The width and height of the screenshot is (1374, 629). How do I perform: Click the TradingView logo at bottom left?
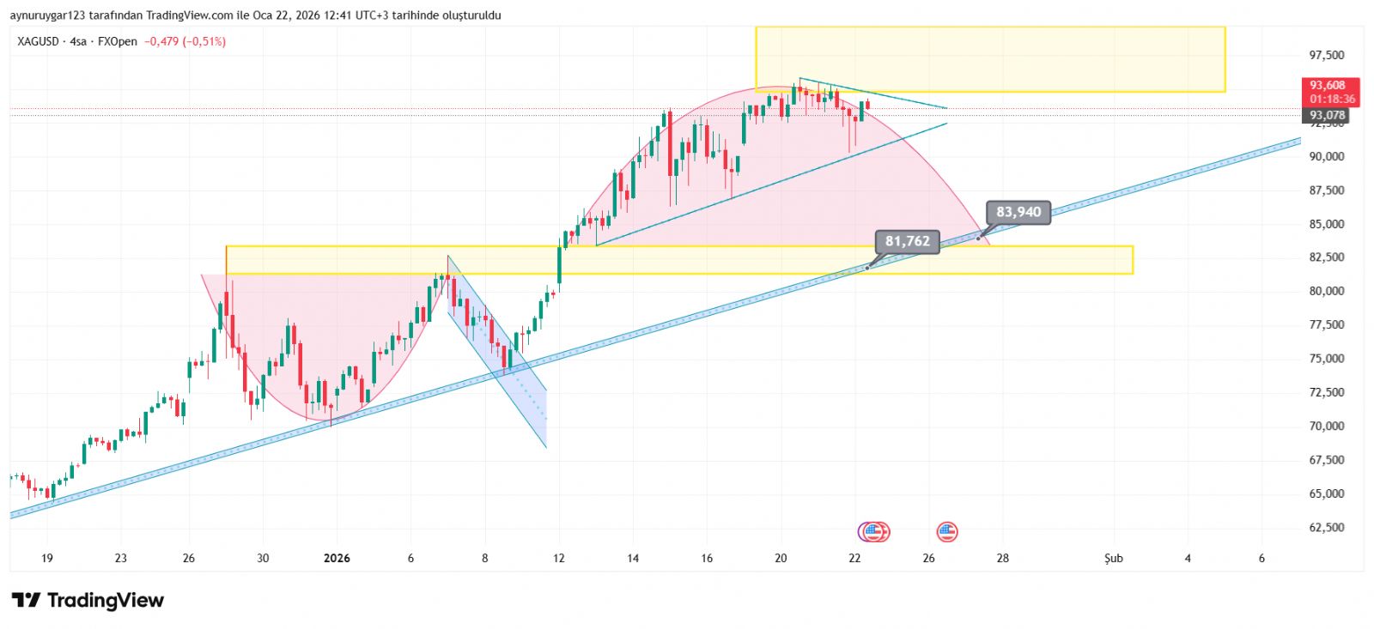click(88, 600)
